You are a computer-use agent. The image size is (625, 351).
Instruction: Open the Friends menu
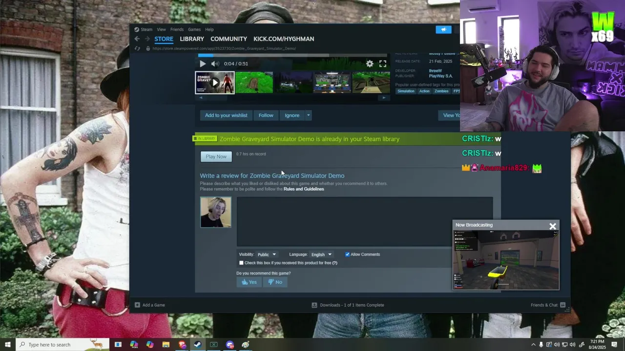(x=177, y=29)
